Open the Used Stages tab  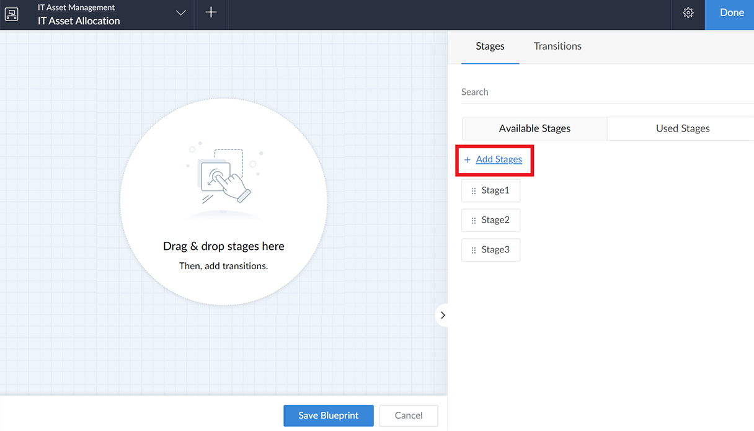coord(682,128)
